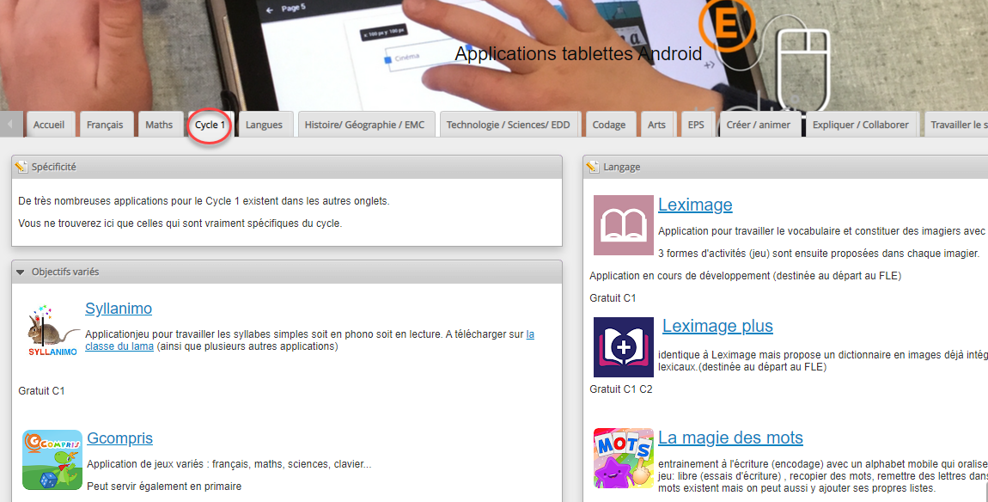988x502 pixels.
Task: Click the Syllanimo app icon
Action: click(52, 331)
